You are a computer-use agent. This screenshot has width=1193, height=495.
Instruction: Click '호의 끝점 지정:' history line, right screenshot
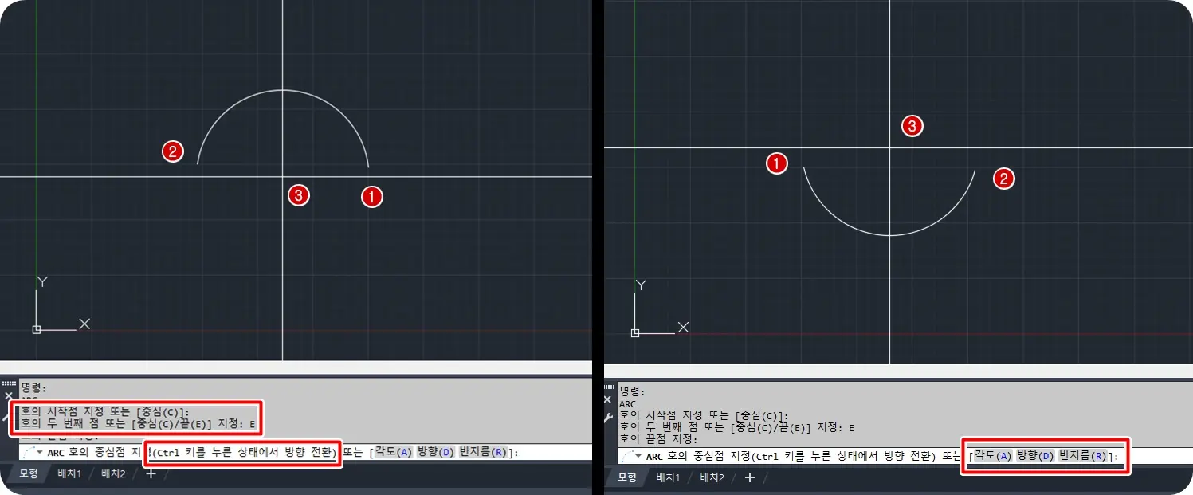[x=658, y=439]
